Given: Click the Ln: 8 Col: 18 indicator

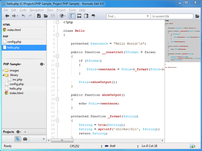Looking at the screenshot, I should pos(149,146).
